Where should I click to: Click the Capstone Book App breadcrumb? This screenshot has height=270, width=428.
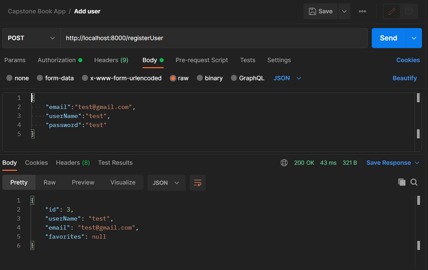tap(37, 11)
